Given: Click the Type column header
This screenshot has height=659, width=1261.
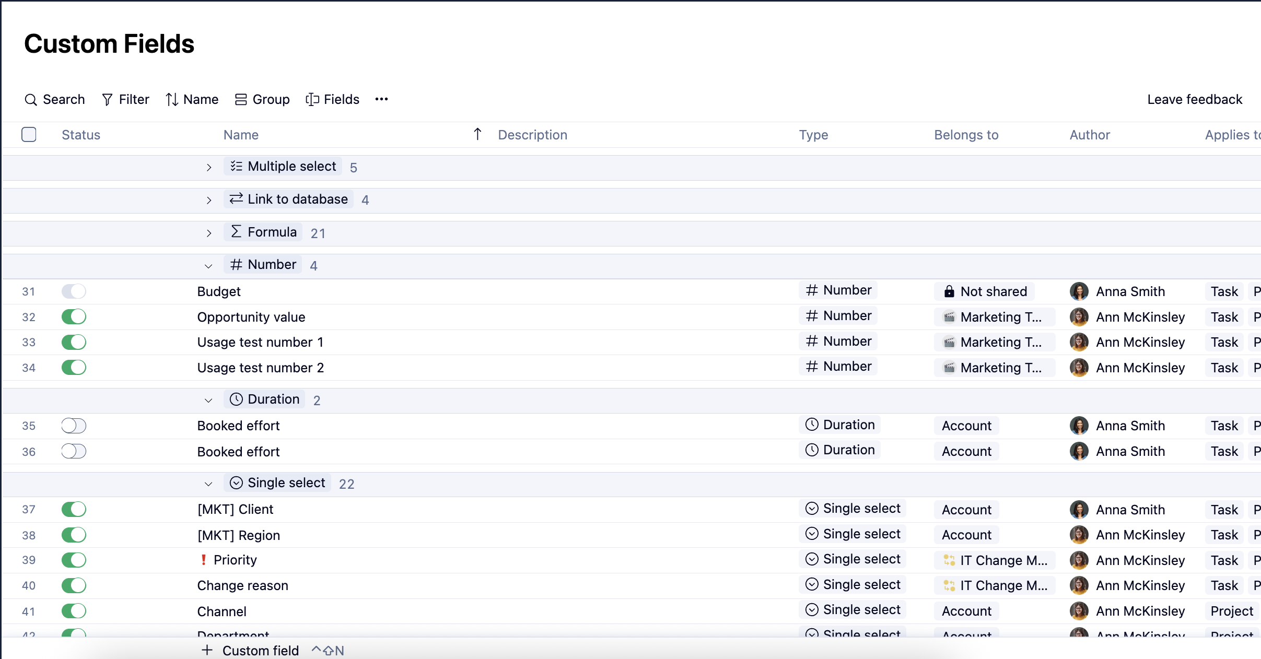Looking at the screenshot, I should coord(813,135).
